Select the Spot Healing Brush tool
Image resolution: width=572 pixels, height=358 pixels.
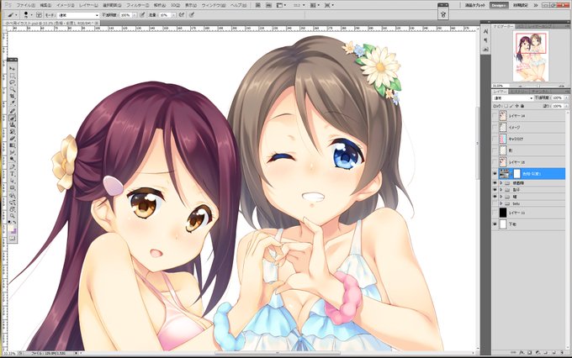pos(12,111)
